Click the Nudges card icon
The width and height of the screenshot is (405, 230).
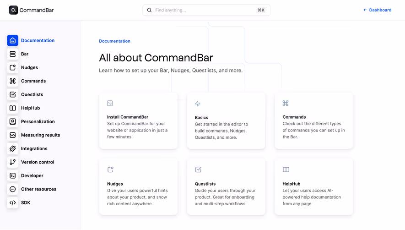pos(110,170)
